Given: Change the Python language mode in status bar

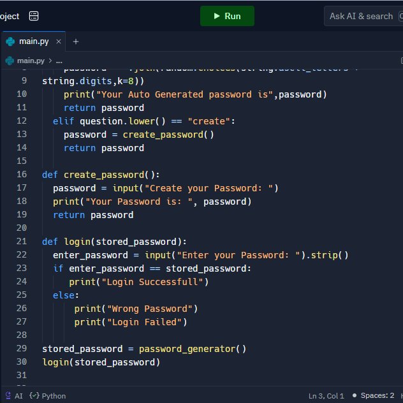Looking at the screenshot, I should (48, 395).
